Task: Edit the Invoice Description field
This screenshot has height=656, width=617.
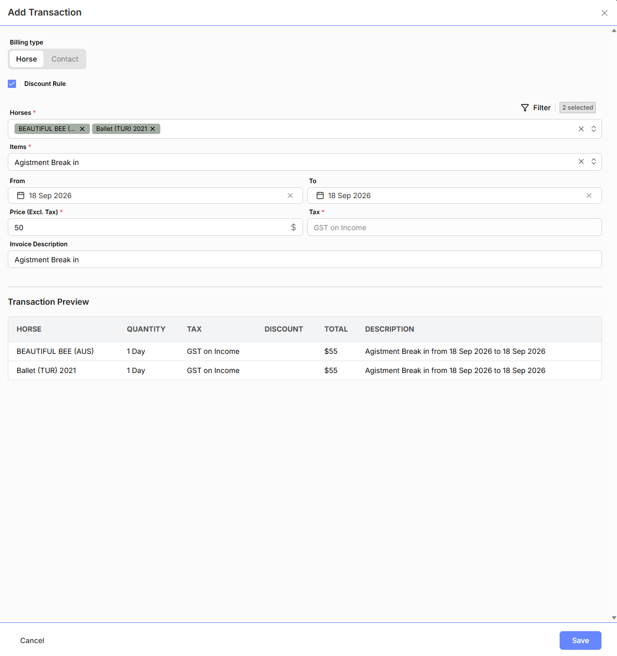Action: [x=305, y=259]
